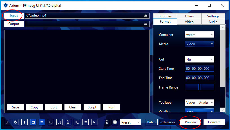This screenshot has width=230, height=130.
Task: Click the second Frame Range box
Action: pyautogui.click(x=207, y=87)
